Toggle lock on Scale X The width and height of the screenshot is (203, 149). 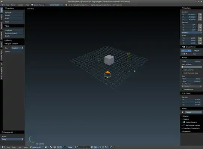(200, 38)
